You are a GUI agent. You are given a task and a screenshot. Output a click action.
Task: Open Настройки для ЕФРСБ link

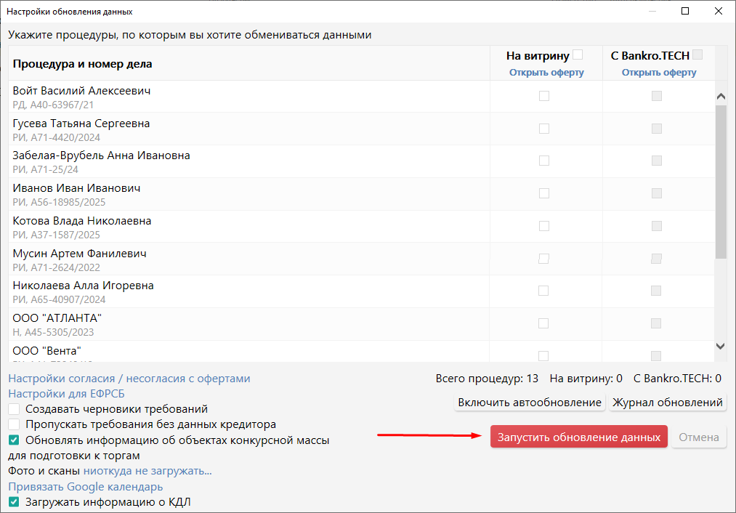tap(66, 394)
